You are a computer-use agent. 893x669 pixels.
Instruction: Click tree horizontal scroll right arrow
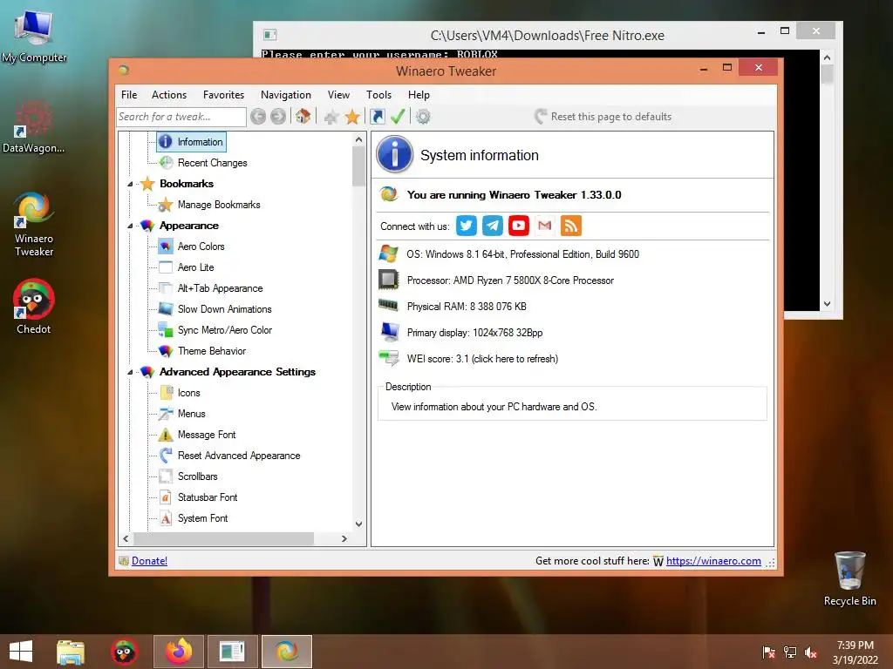point(344,538)
